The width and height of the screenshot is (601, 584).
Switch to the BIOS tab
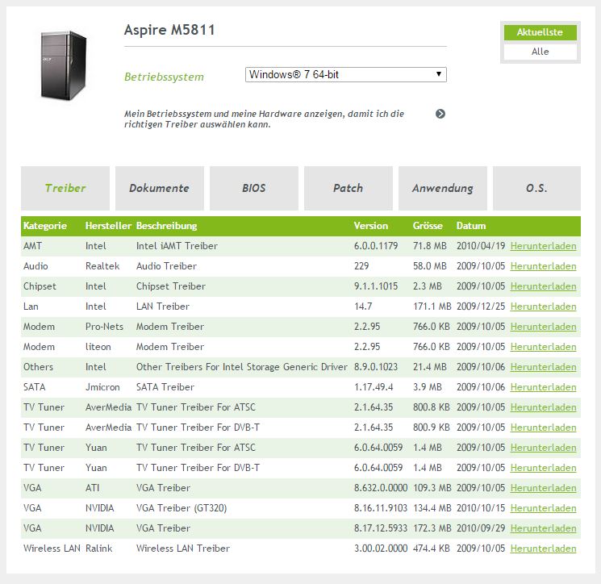pos(254,188)
